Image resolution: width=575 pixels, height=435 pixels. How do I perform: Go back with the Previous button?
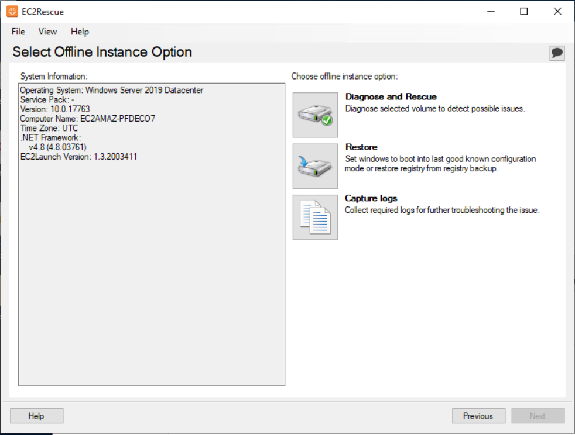478,416
